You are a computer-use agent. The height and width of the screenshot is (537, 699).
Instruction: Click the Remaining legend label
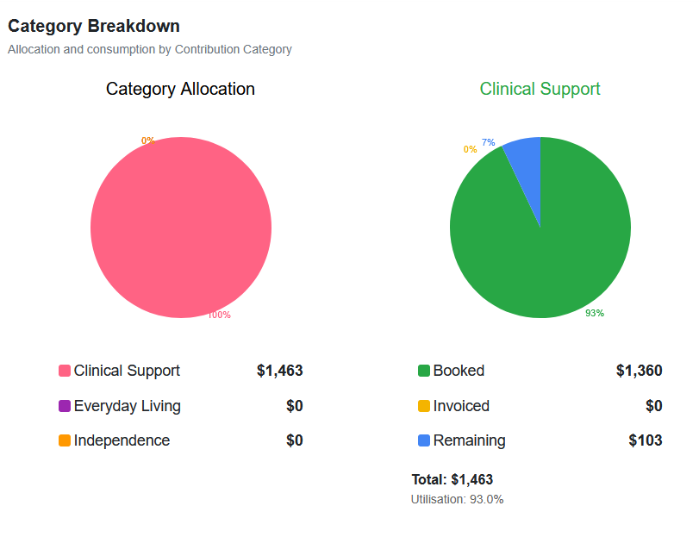(x=469, y=440)
